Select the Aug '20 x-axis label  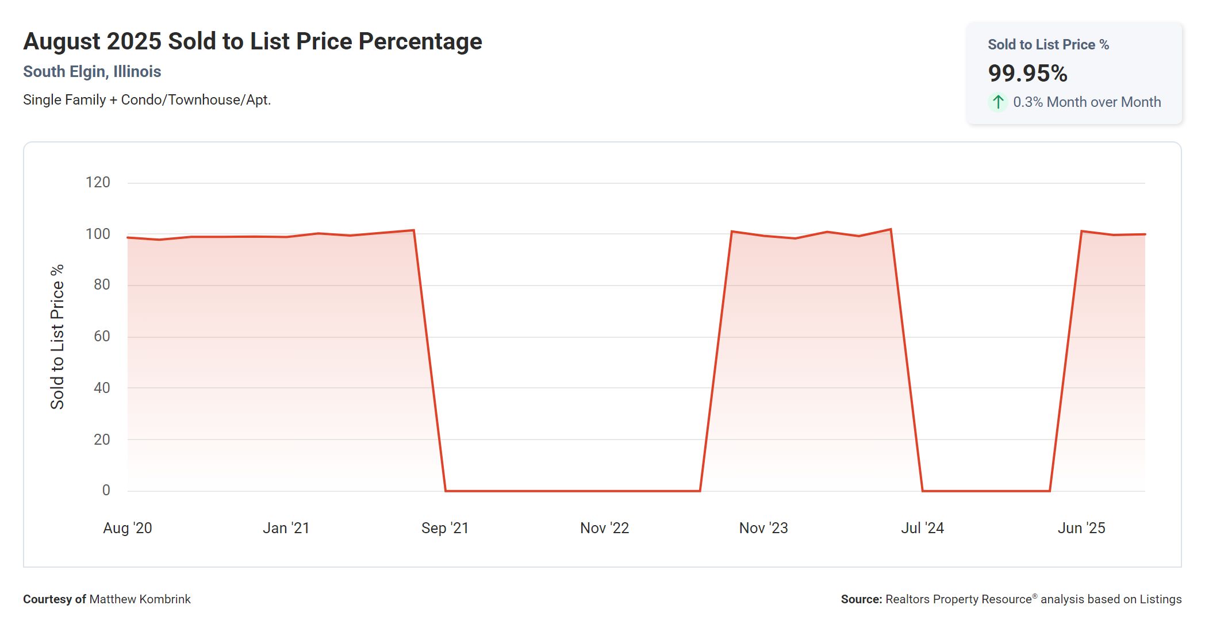127,528
